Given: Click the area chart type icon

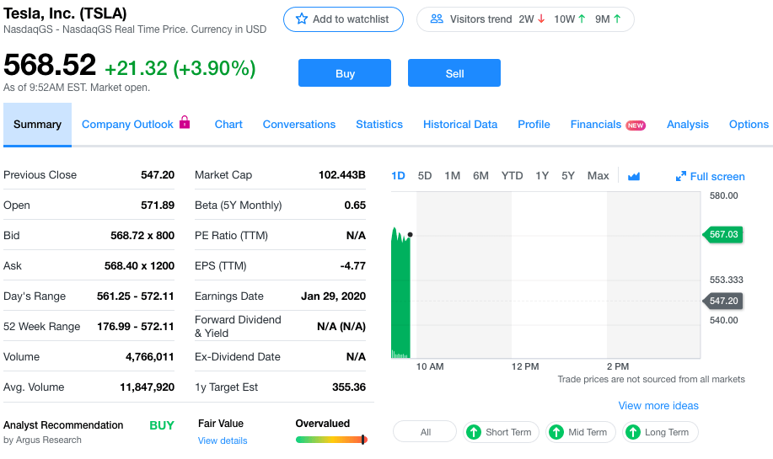Looking at the screenshot, I should [x=634, y=176].
